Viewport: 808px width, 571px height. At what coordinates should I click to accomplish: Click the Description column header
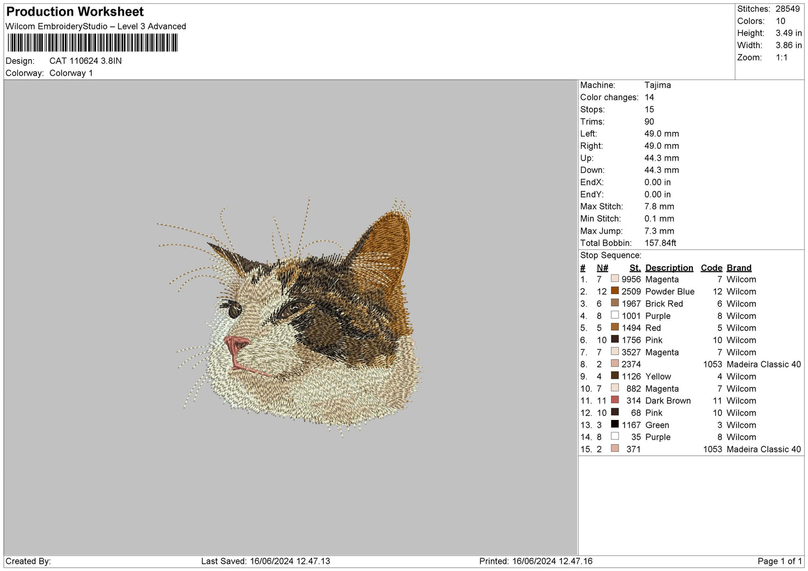669,268
